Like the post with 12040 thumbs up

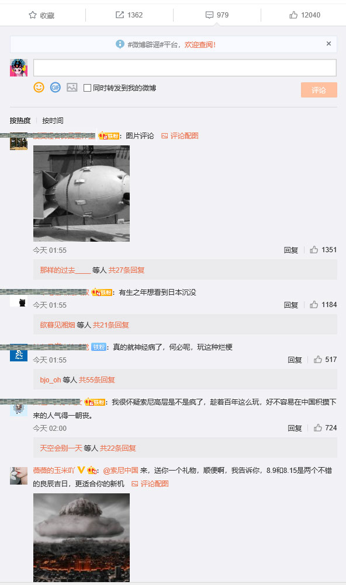pos(293,15)
